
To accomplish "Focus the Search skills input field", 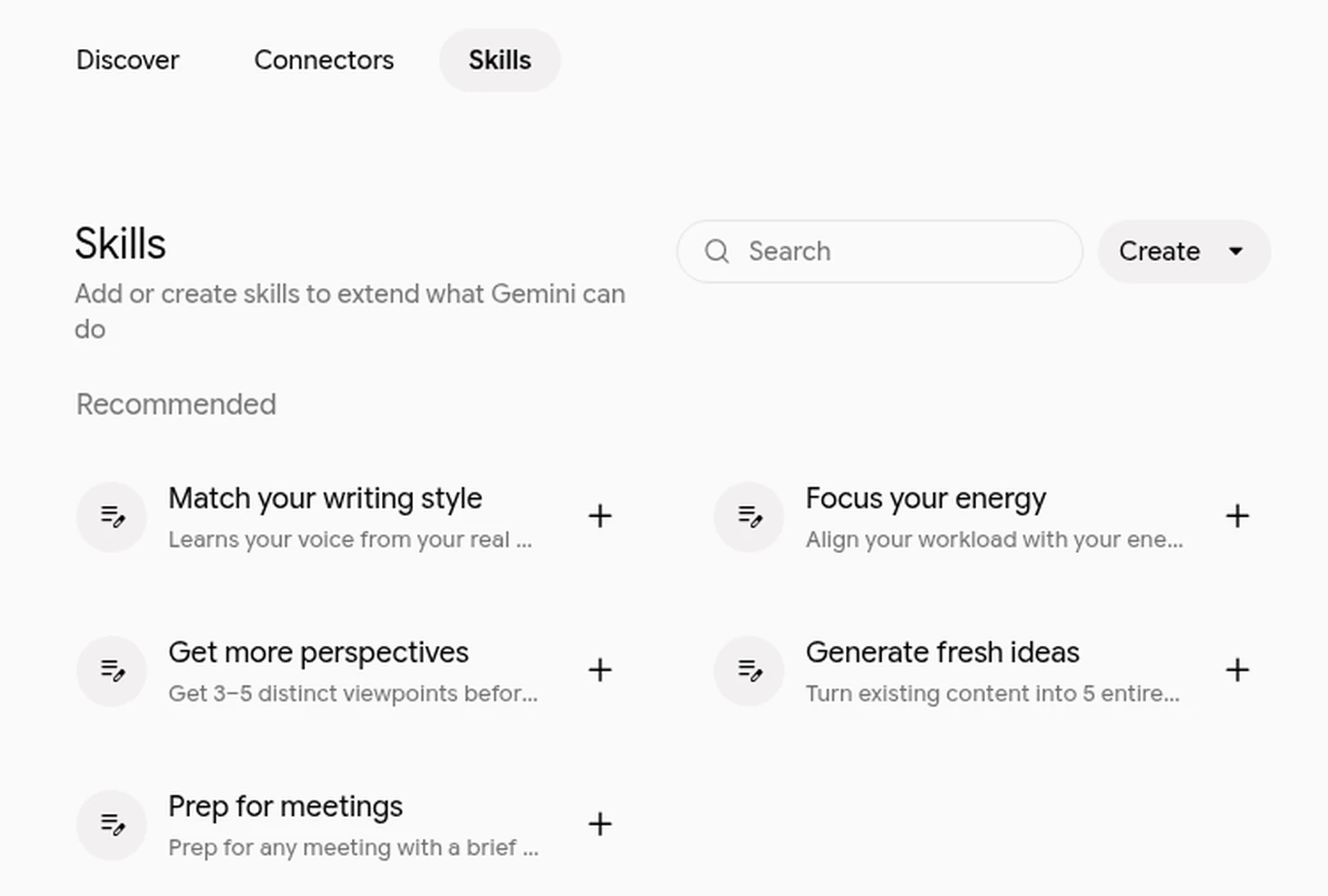I will 880,251.
